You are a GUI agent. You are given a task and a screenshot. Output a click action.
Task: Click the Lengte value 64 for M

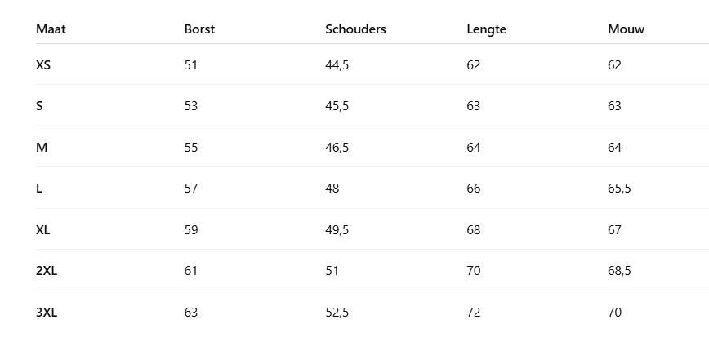pyautogui.click(x=474, y=148)
